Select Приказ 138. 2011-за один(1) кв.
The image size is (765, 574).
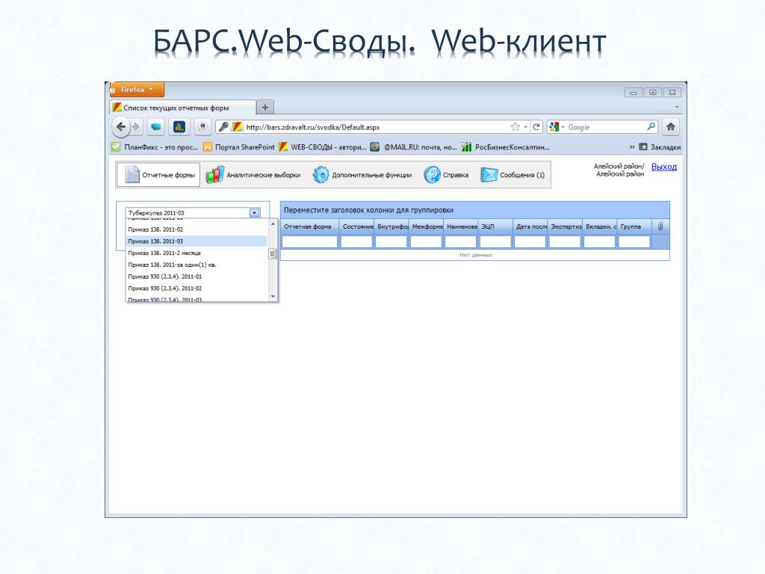click(196, 265)
